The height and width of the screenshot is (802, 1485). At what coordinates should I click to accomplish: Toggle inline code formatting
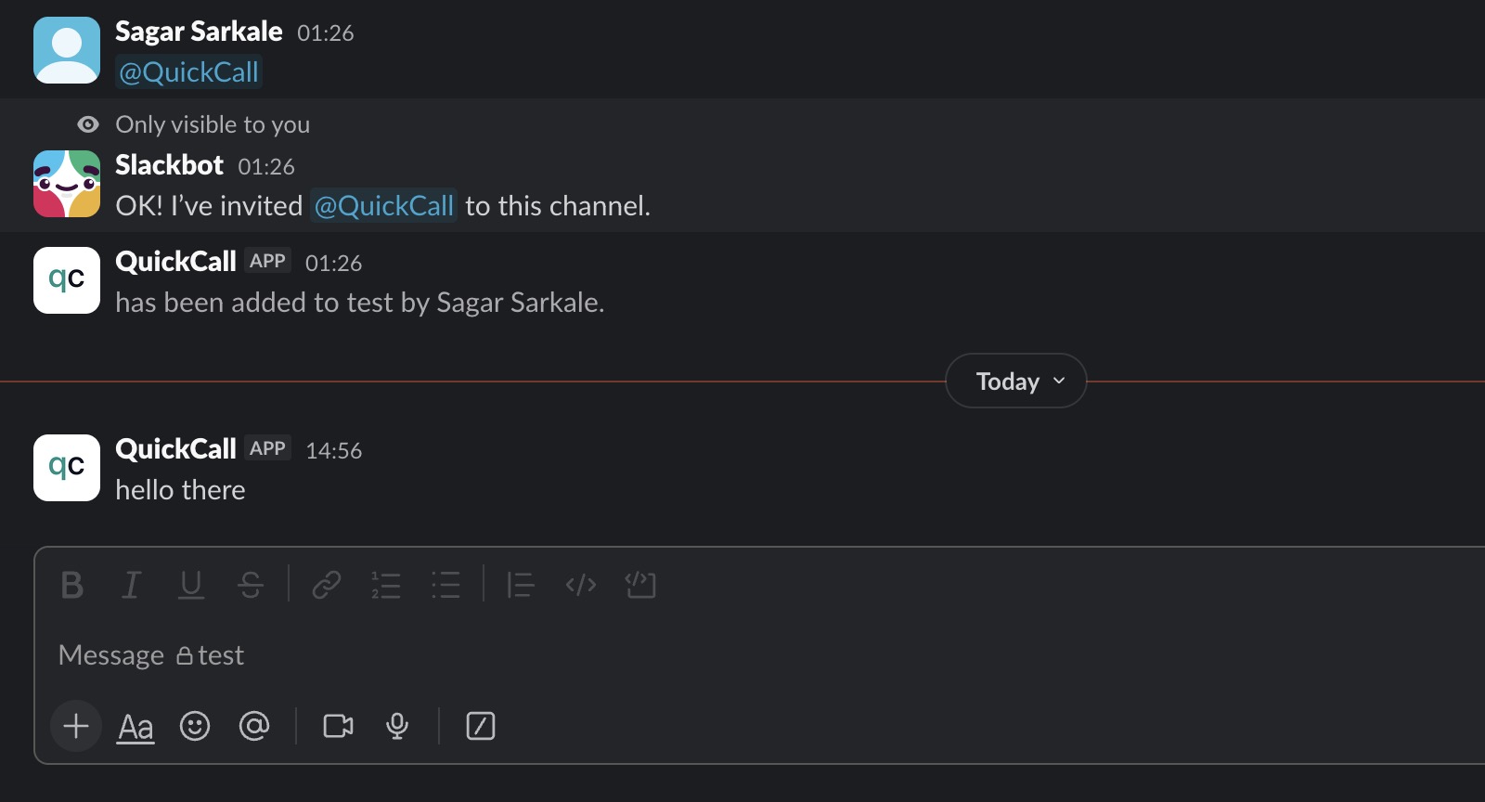pos(581,585)
